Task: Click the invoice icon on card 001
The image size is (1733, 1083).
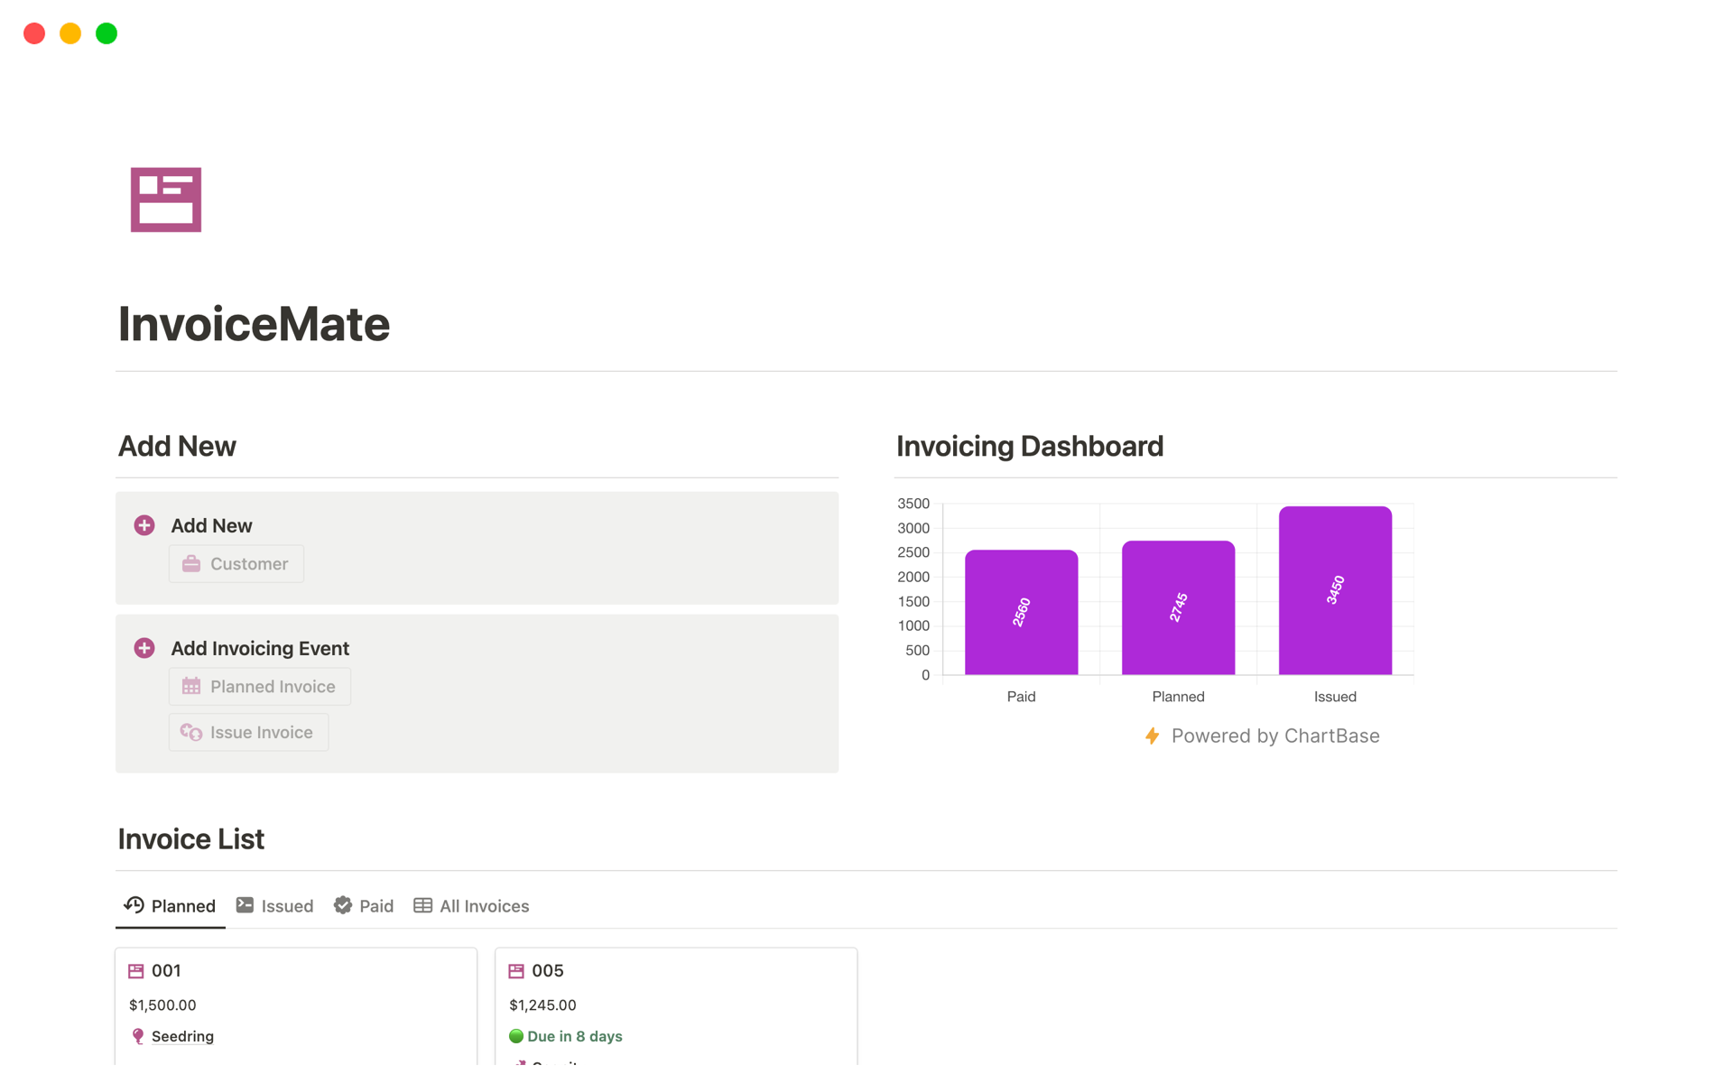Action: pyautogui.click(x=136, y=971)
